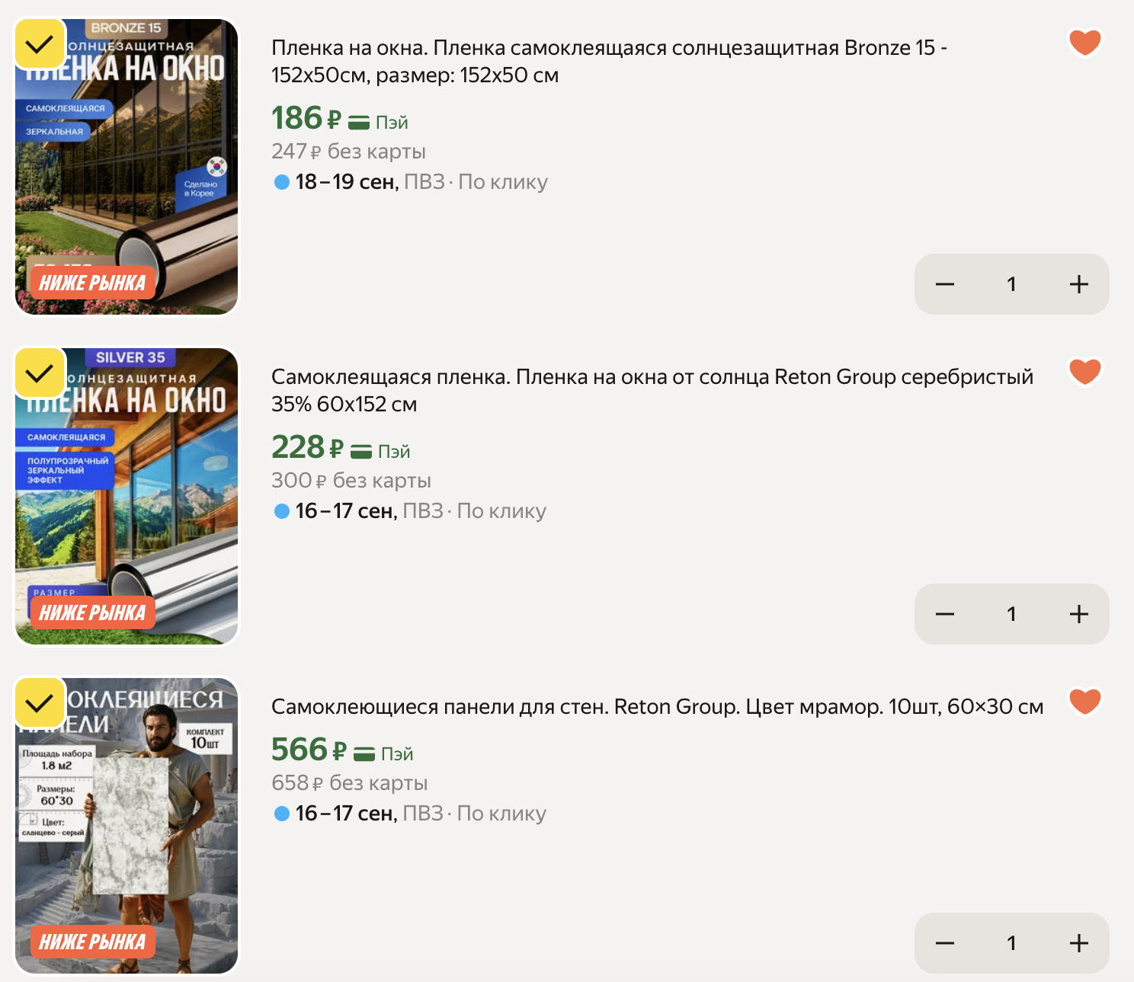Unfavorite the Reton Group silver film
Viewport: 1134px width, 982px height.
1084,371
